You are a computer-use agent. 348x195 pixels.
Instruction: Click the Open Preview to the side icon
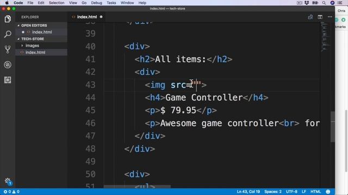(310, 17)
